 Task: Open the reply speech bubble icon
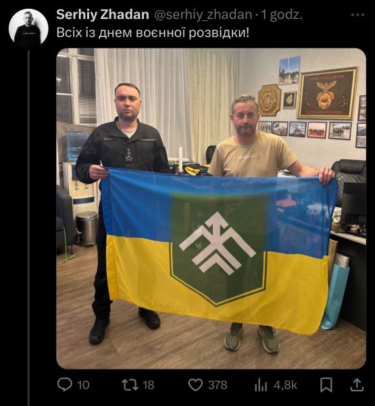[64, 384]
